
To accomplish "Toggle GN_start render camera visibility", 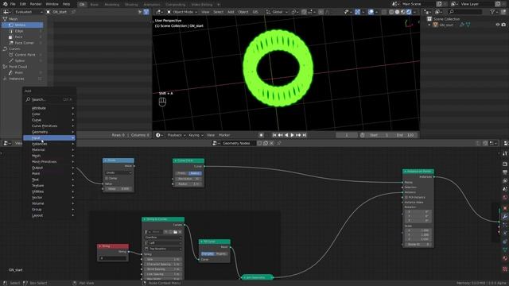I will 503,25.
